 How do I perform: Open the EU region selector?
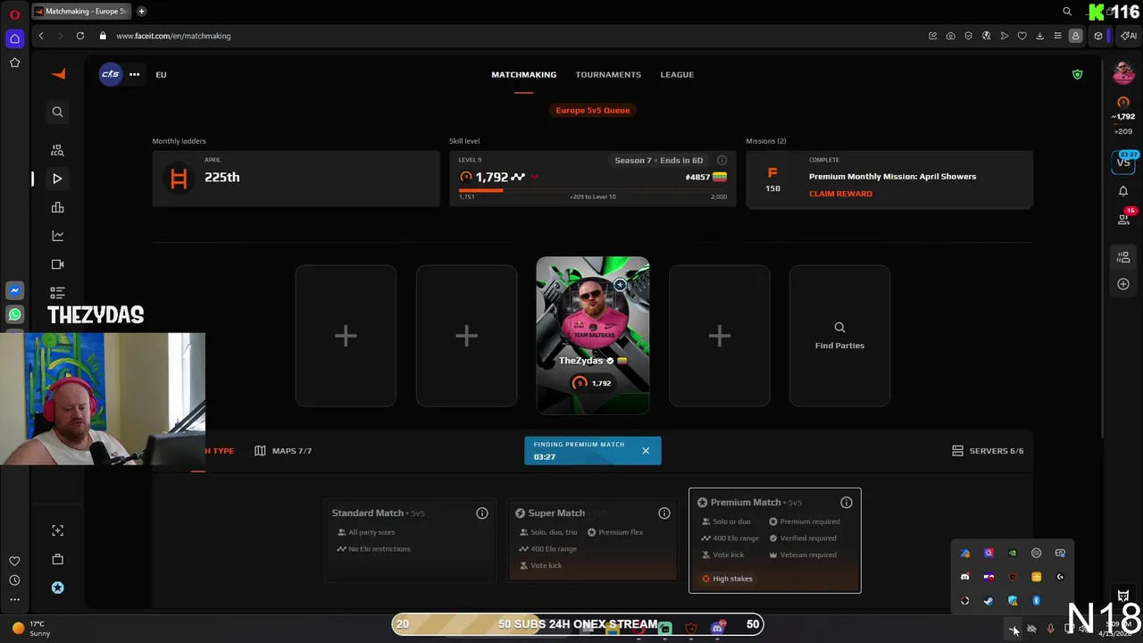click(x=161, y=74)
